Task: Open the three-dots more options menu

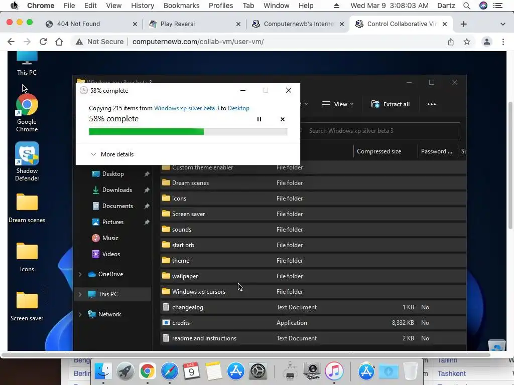Action: (x=432, y=104)
